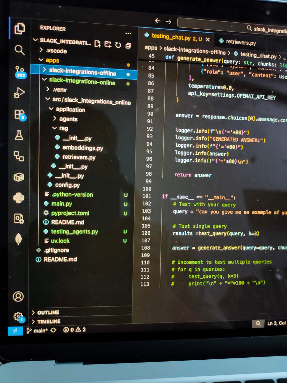287x383 pixels.
Task: Click 'temperature=0.0,' in the editor
Action: pyautogui.click(x=211, y=86)
